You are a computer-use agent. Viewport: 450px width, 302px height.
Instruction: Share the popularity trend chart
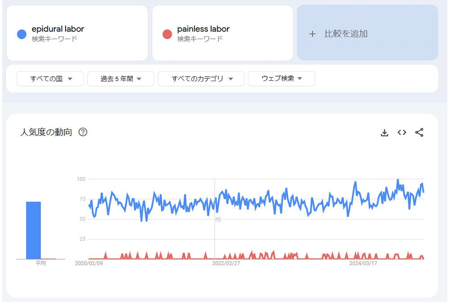[419, 133]
